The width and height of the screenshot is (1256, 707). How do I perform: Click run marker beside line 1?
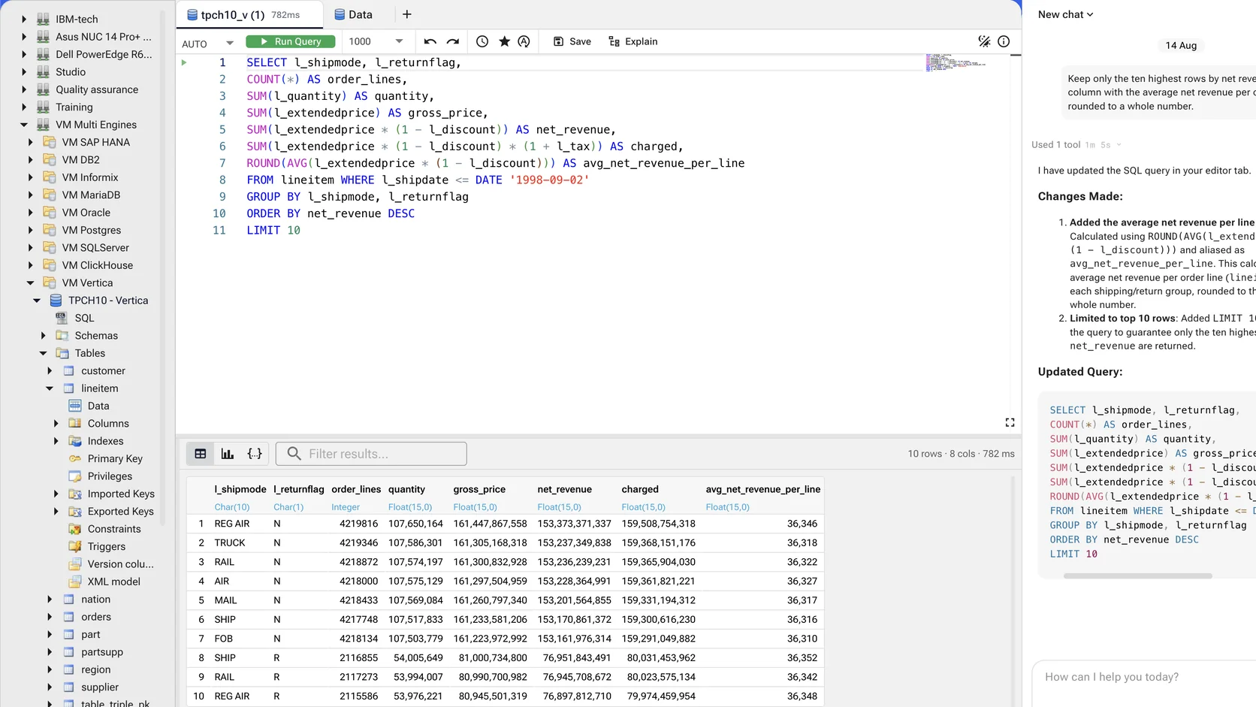tap(184, 62)
